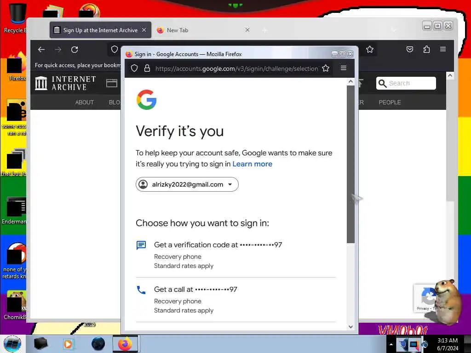The image size is (471, 353).
Task: Click the shield icon in main Firefox address bar
Action: pos(115,49)
